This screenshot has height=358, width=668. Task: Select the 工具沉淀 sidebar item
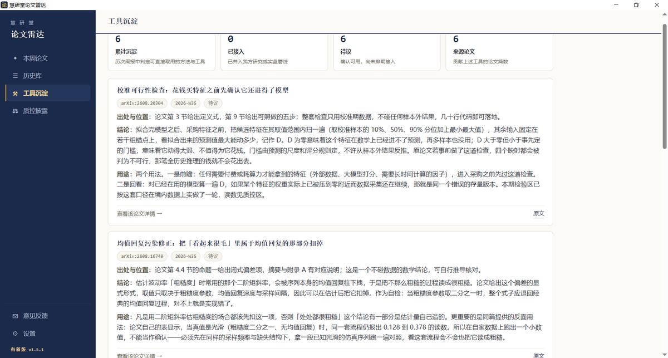coord(48,93)
